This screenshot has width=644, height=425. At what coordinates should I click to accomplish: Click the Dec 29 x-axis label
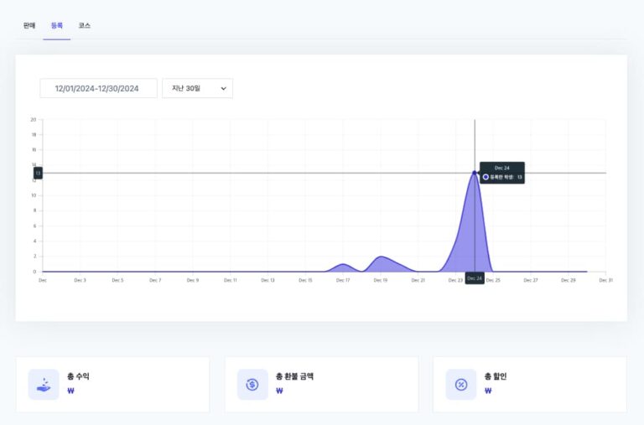click(x=568, y=280)
